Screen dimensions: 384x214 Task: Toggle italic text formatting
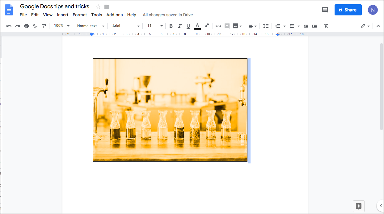click(179, 26)
